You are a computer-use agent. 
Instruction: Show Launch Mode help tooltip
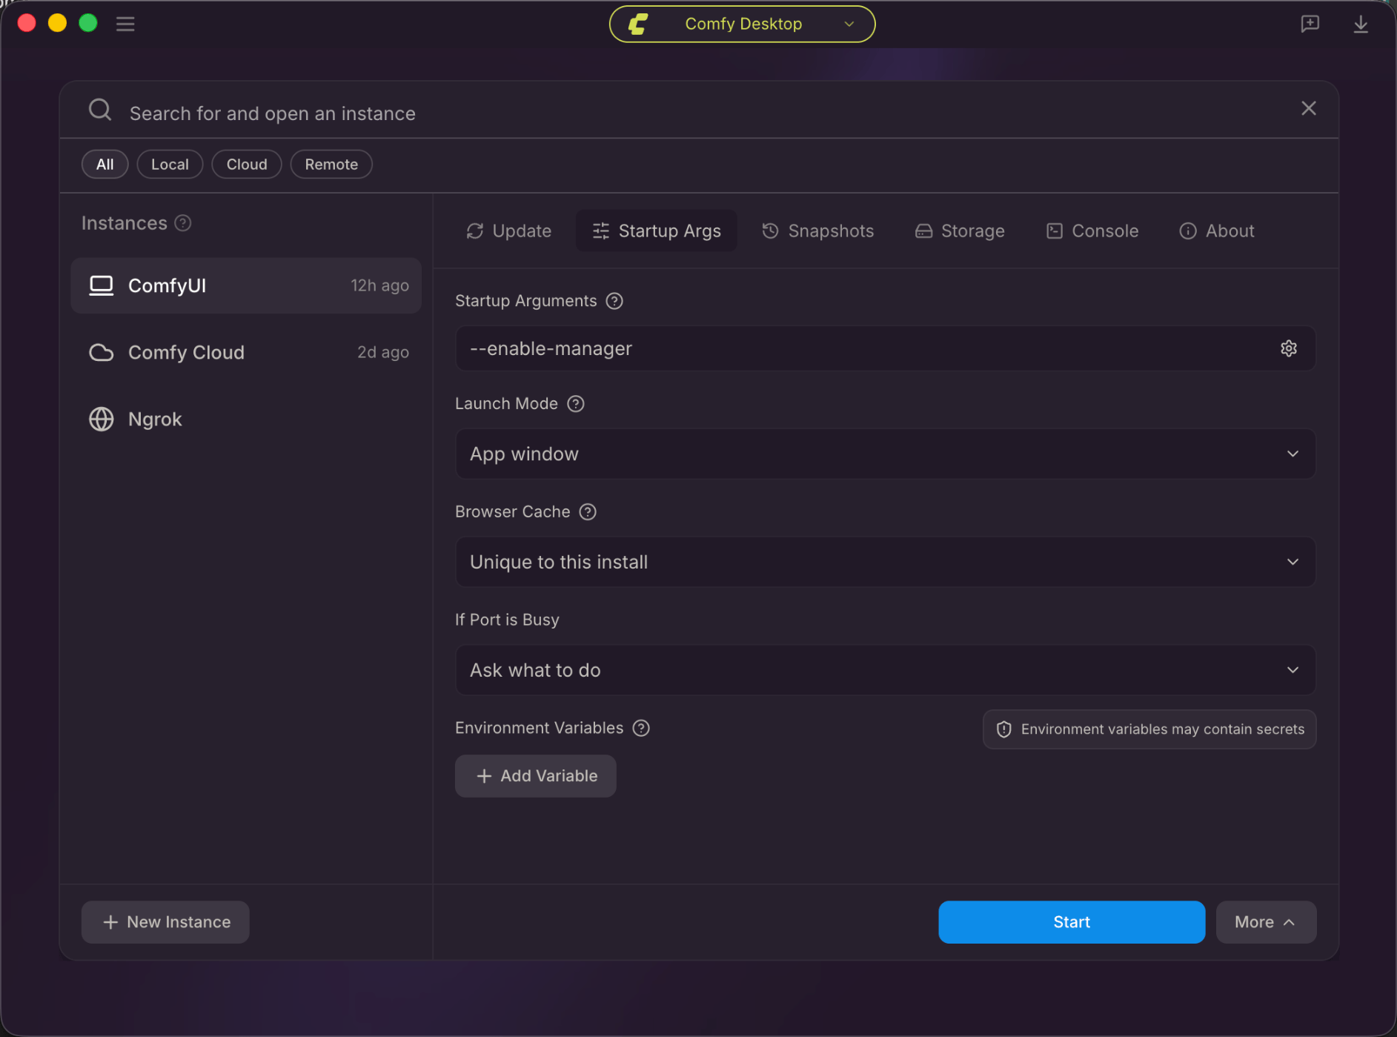click(576, 404)
